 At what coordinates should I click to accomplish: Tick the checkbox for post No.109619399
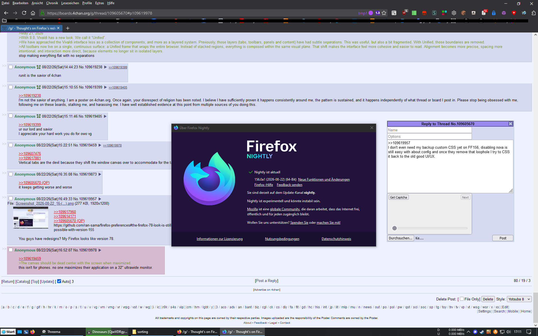[x=11, y=87]
